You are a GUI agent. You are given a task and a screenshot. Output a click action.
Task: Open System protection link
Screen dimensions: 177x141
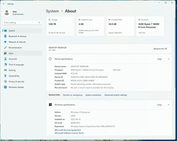(93, 95)
